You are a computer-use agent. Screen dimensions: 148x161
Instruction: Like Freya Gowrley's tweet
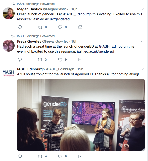(60, 60)
